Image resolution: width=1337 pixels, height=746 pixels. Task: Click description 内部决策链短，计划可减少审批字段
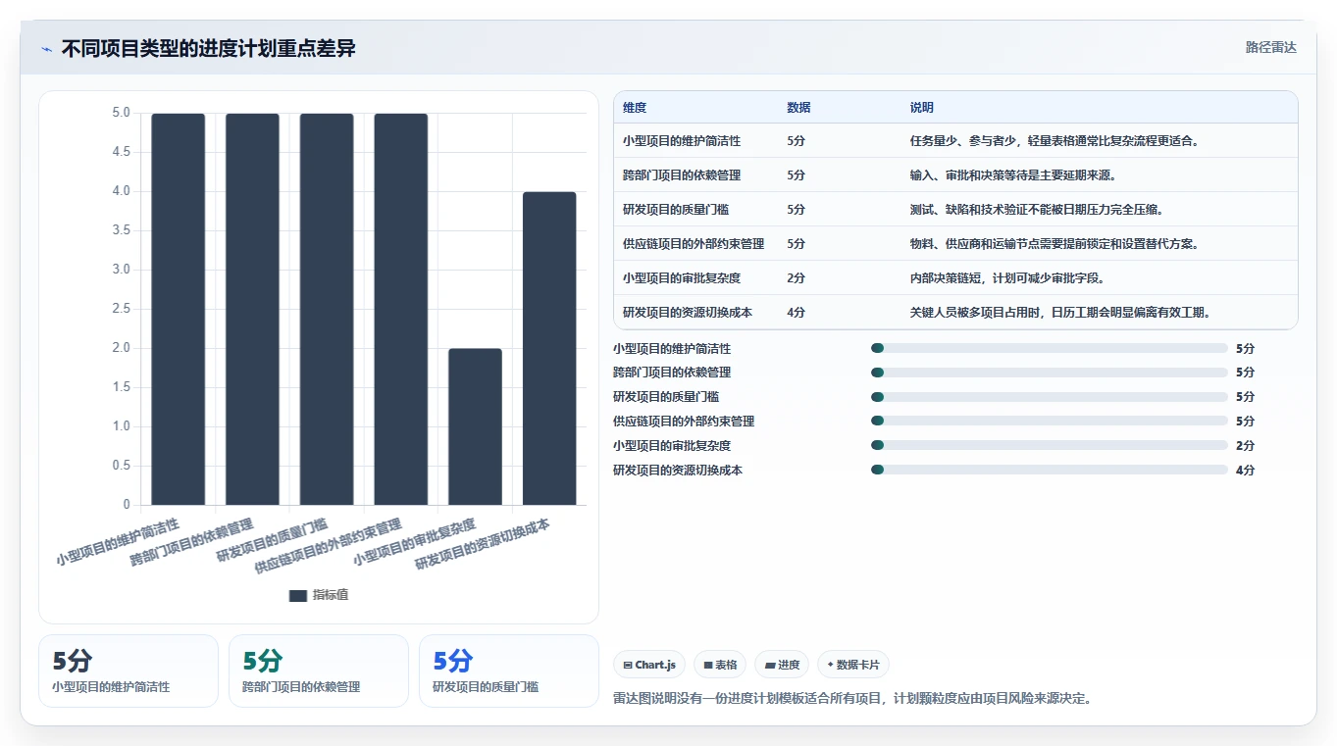tap(1007, 278)
